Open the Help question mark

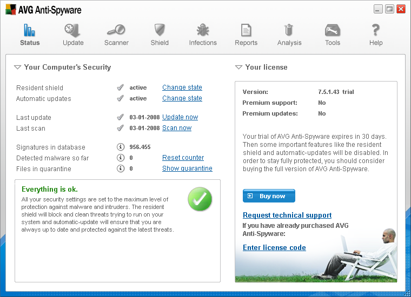[x=376, y=30]
